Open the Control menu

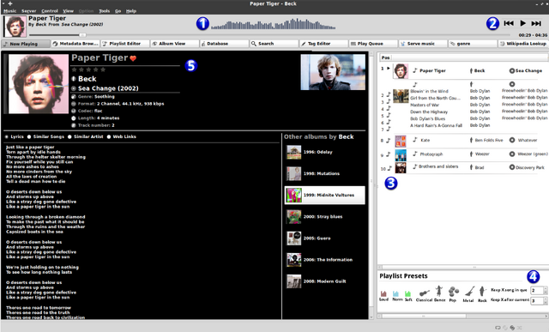[50, 11]
